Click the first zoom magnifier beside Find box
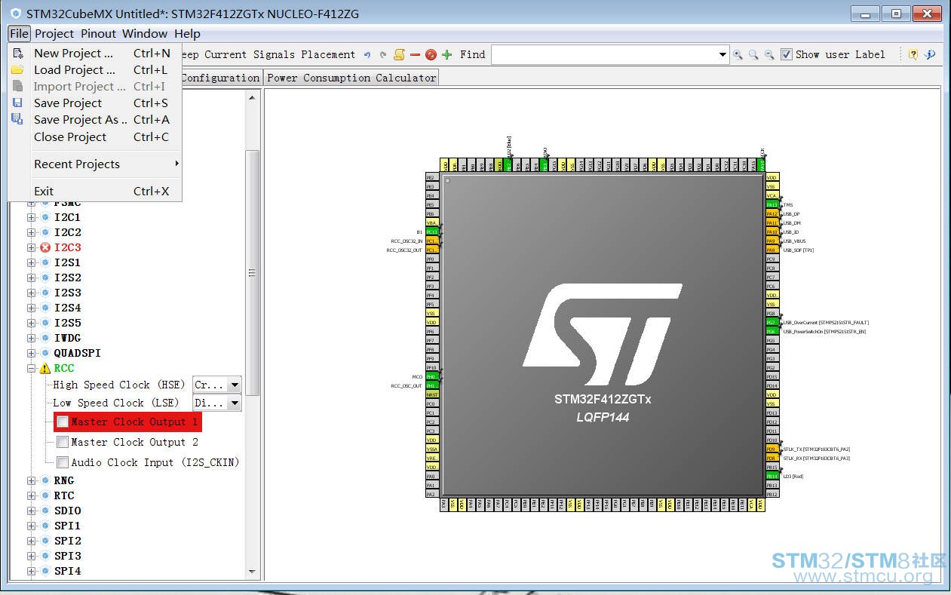This screenshot has height=595, width=951. 738,54
